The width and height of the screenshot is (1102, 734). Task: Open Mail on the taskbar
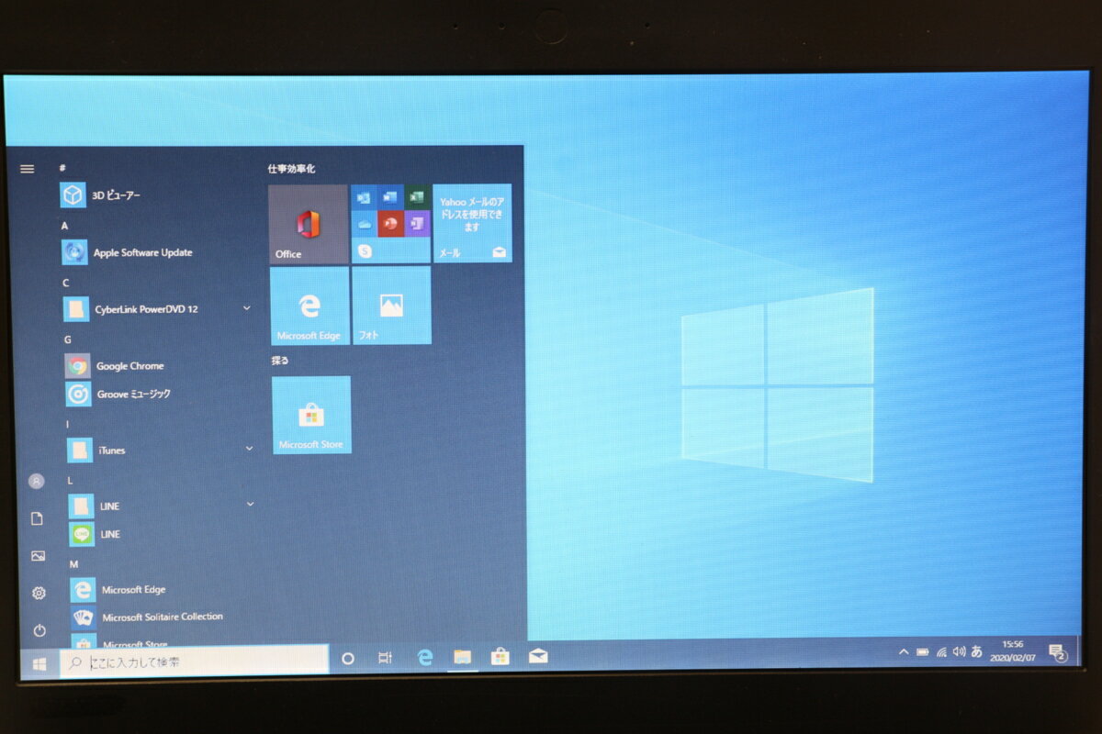point(538,656)
